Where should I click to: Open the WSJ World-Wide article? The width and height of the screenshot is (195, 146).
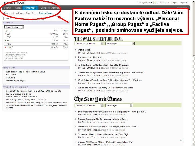coord(84,50)
